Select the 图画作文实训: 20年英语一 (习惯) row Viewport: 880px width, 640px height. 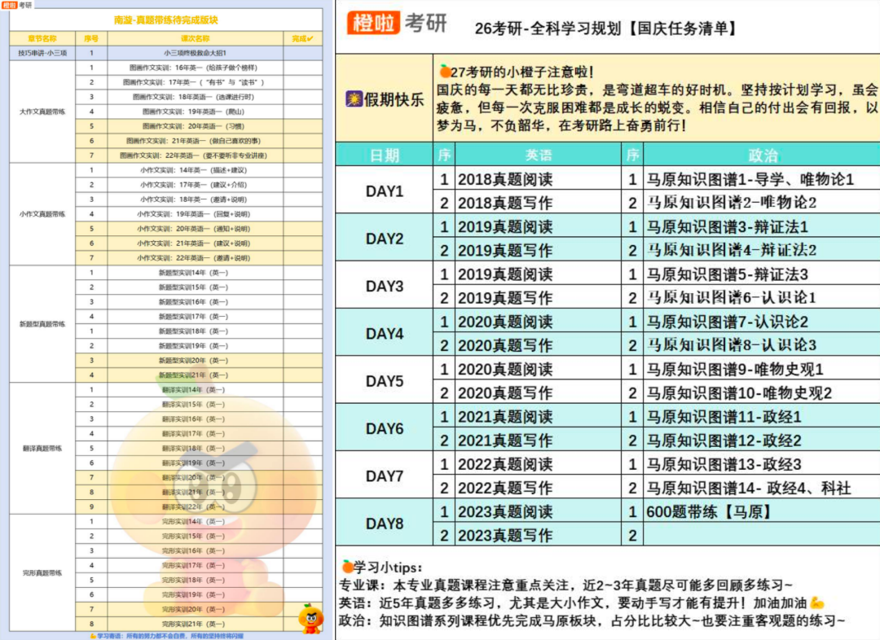point(196,126)
